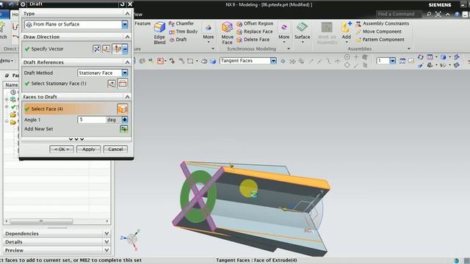470x264 pixels.
Task: Click the yellow angle handle on model
Action: coord(248,188)
